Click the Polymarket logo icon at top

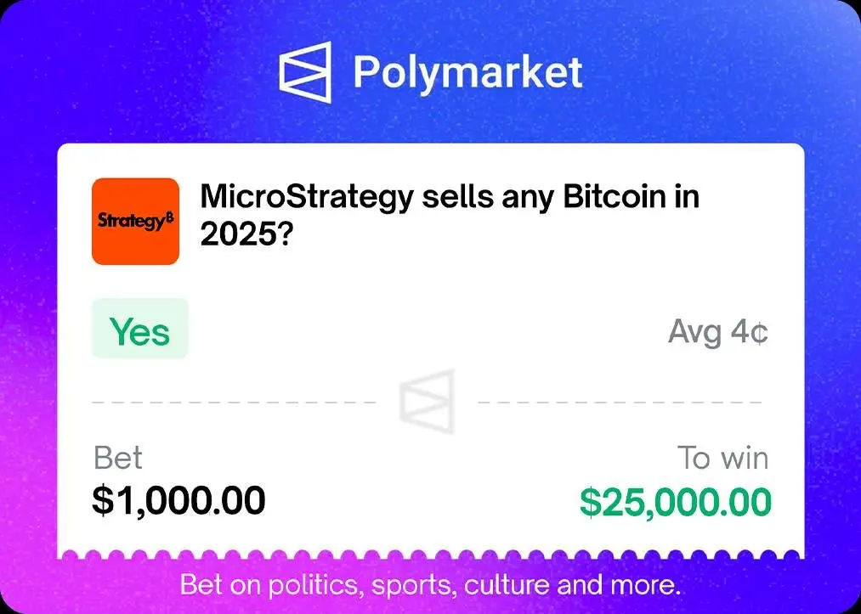click(304, 72)
